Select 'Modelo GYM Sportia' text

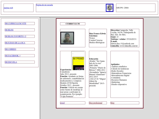pos(69,83)
